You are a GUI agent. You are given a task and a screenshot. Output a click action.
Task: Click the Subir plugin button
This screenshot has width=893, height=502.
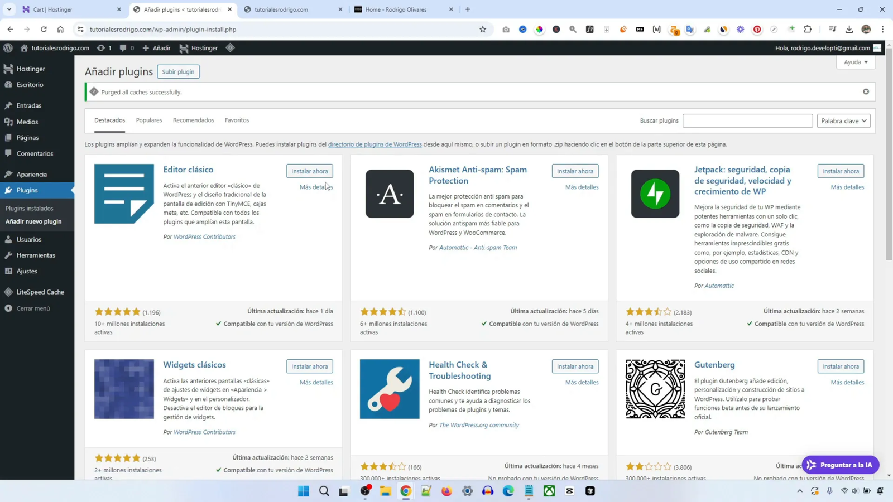click(x=177, y=71)
